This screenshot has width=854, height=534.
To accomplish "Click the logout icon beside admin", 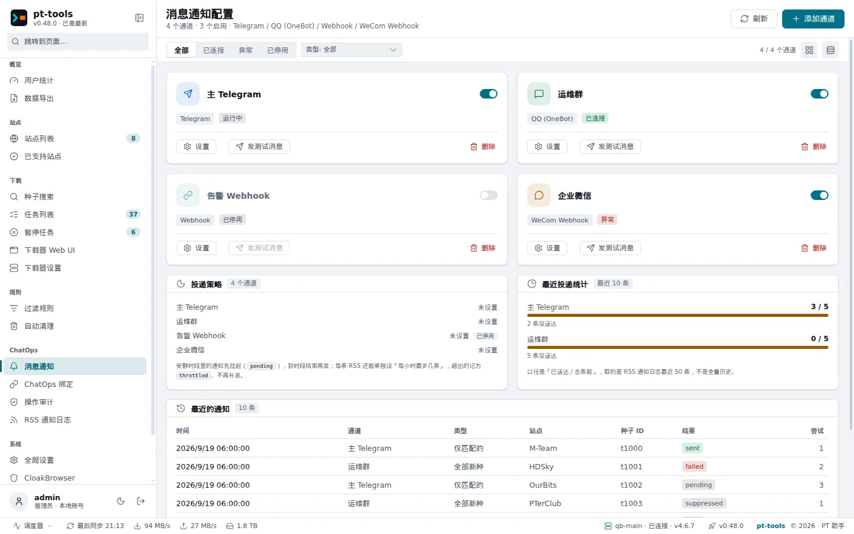I will [x=141, y=501].
